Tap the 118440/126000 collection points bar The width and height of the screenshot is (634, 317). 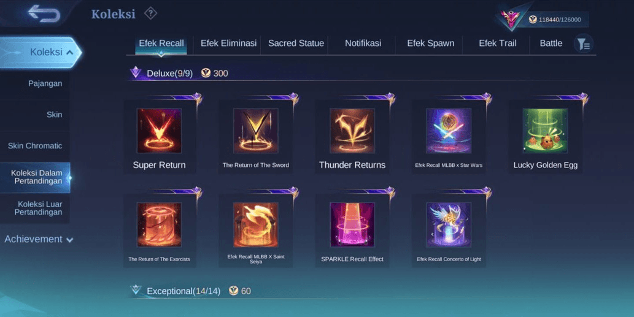tap(557, 20)
